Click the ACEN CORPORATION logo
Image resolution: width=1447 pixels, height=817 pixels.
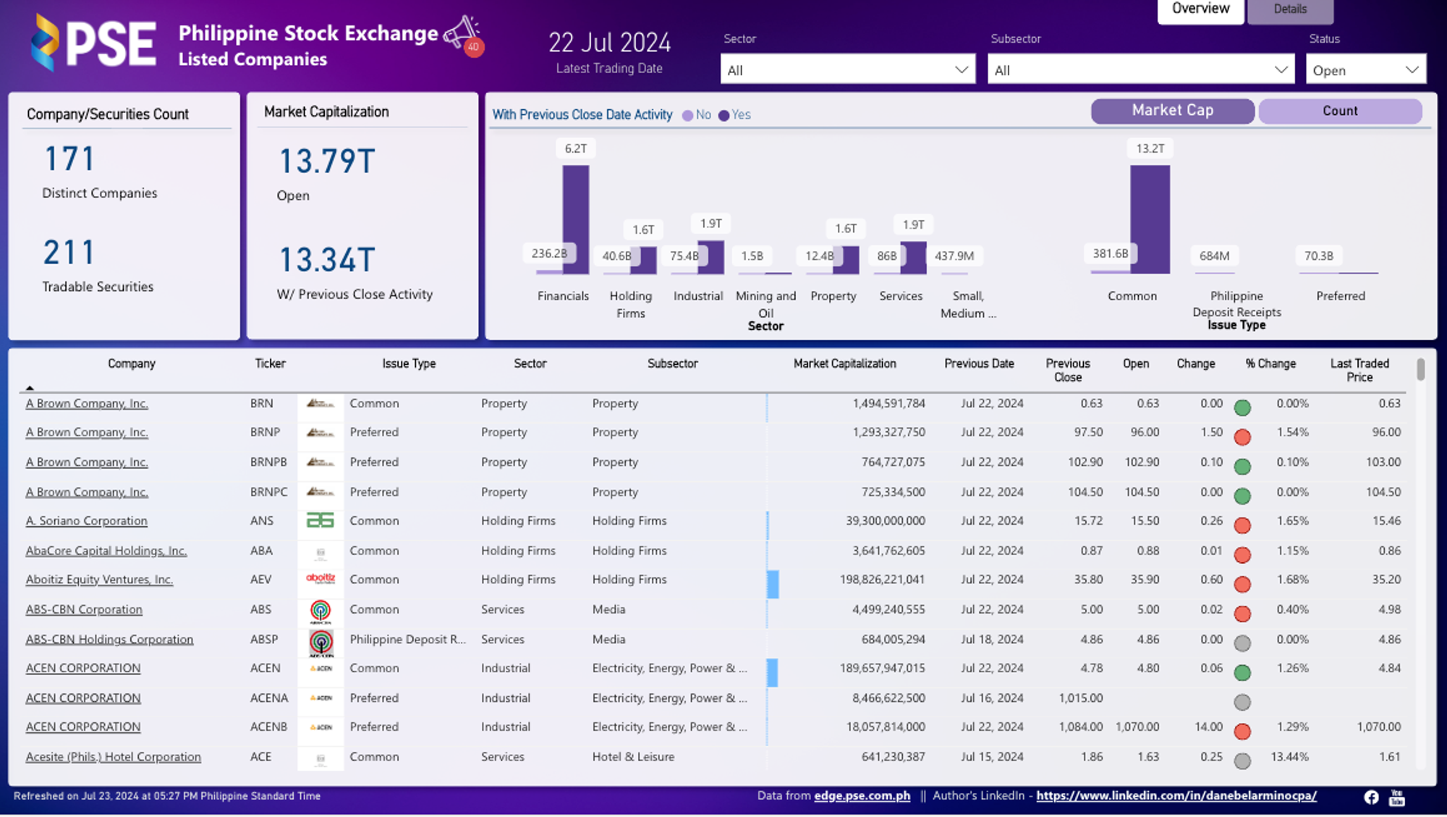coord(321,669)
